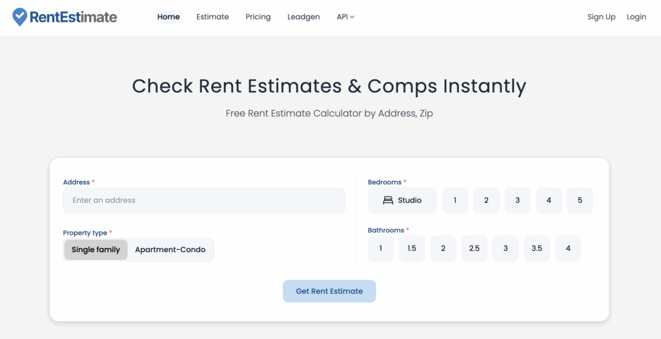Focus the Address input field

(x=204, y=200)
